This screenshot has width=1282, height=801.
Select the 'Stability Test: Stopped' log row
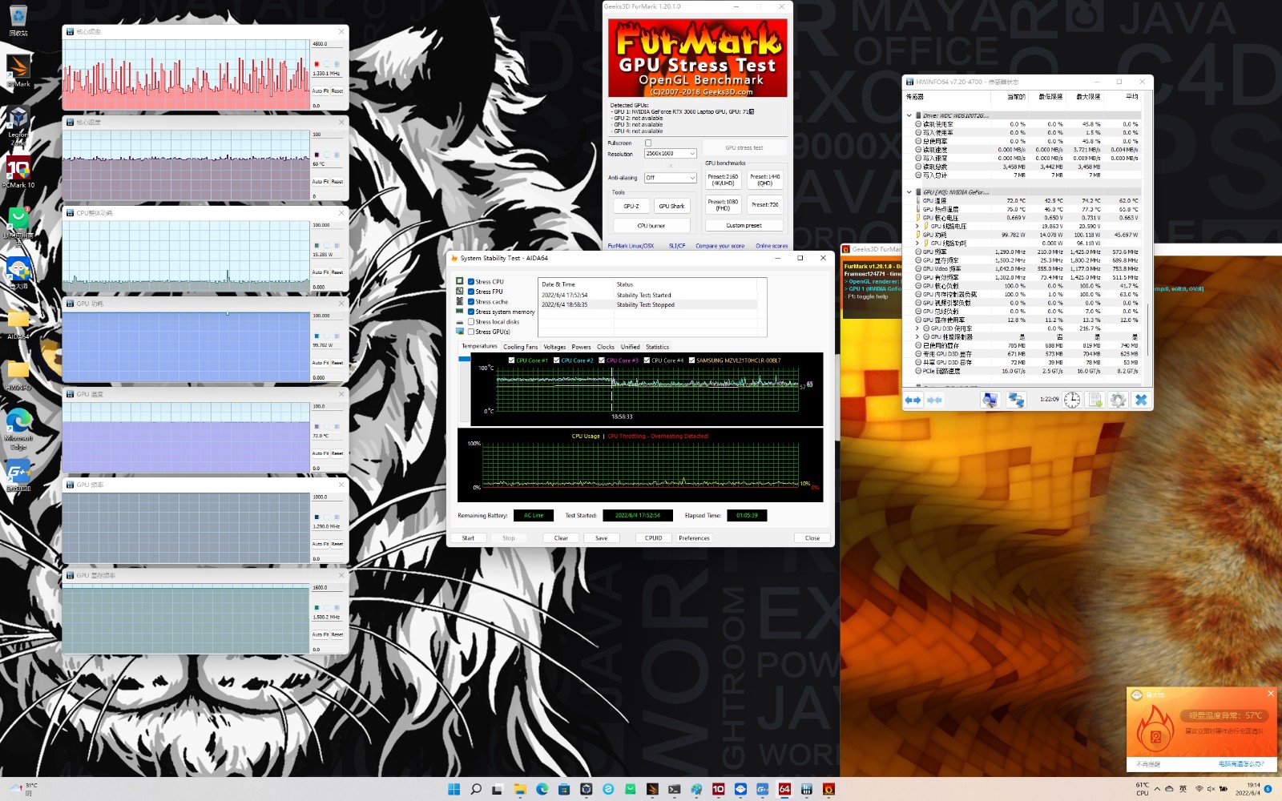point(647,304)
